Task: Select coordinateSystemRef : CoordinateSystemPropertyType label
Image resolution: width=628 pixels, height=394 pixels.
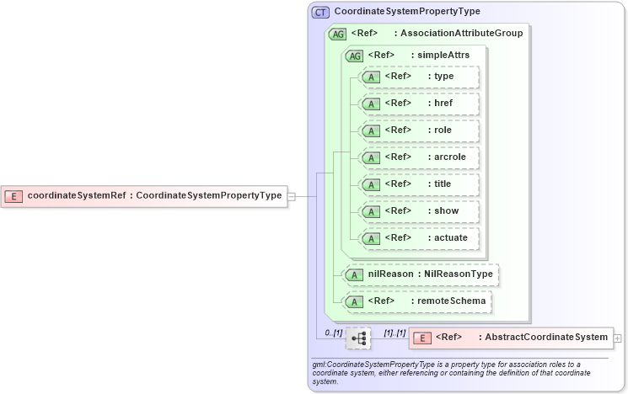Action: point(154,195)
